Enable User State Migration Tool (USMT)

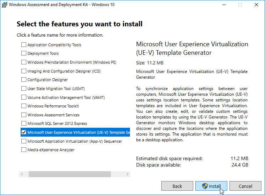tap(24, 89)
